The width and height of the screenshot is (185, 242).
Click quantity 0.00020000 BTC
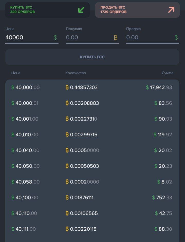[82, 182]
